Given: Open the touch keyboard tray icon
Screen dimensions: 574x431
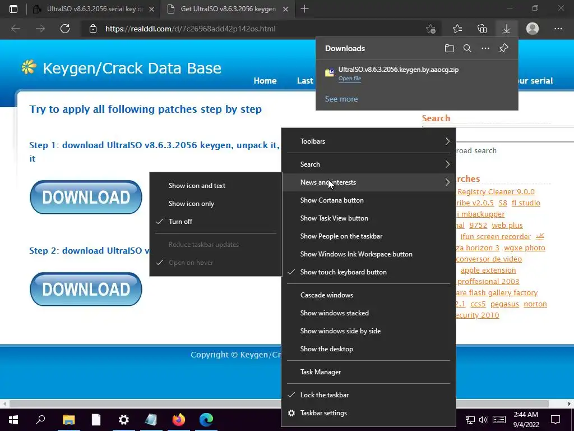Looking at the screenshot, I should 499,420.
